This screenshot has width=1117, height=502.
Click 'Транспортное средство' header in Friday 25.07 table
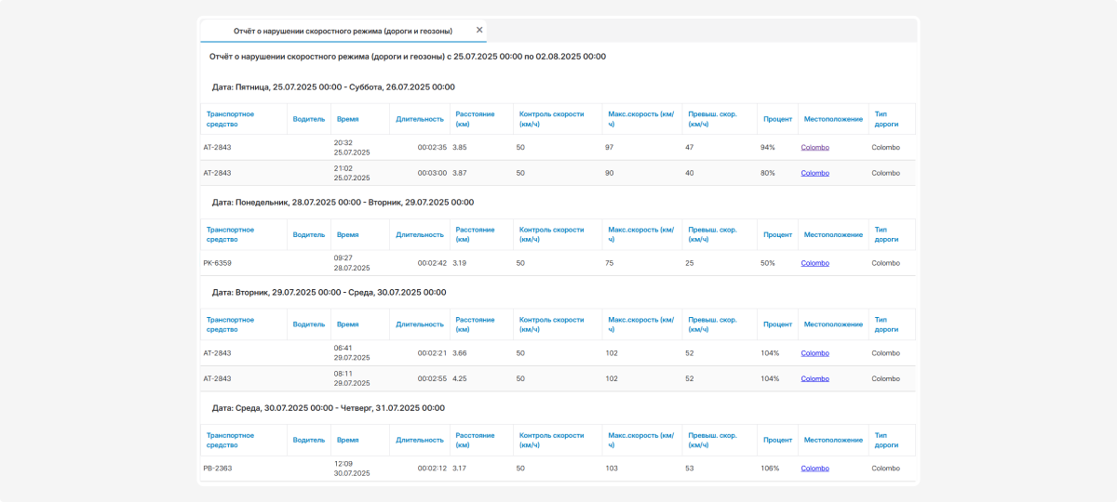(x=230, y=119)
